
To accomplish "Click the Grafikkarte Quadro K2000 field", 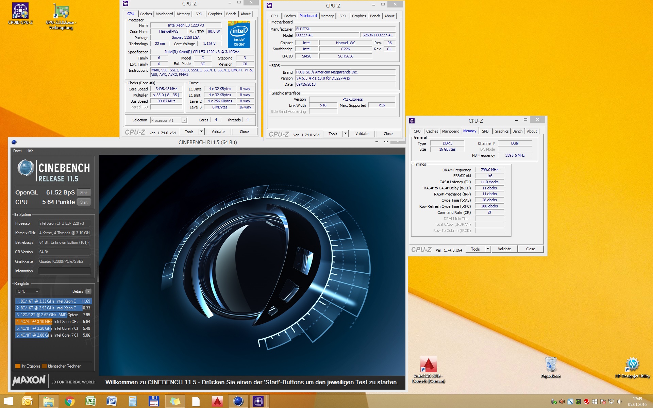I will click(64, 261).
